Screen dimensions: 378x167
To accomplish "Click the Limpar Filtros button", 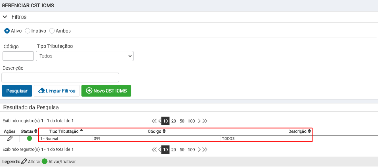I will 57,91.
